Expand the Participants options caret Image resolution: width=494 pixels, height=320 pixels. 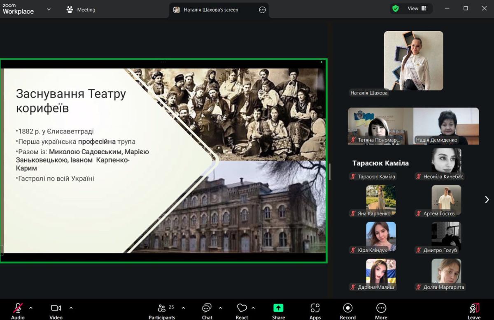tap(183, 308)
